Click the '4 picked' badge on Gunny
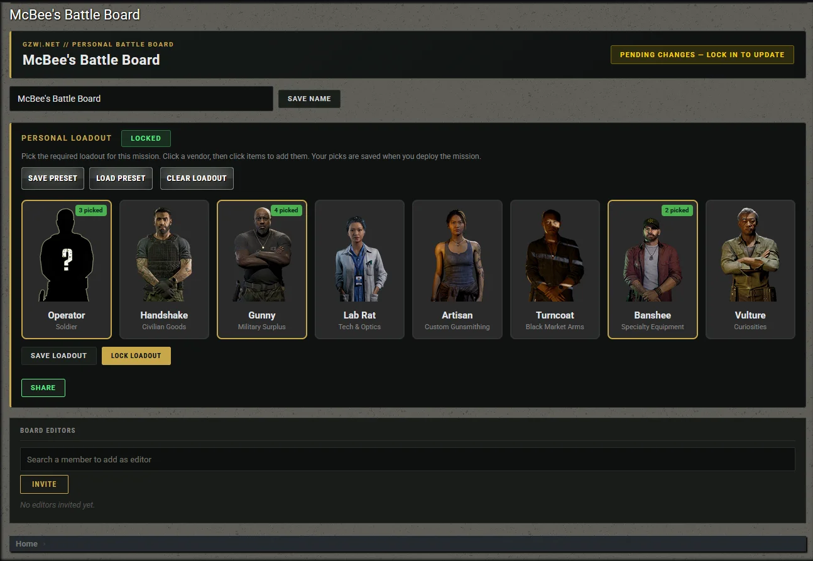The width and height of the screenshot is (813, 561). click(286, 210)
